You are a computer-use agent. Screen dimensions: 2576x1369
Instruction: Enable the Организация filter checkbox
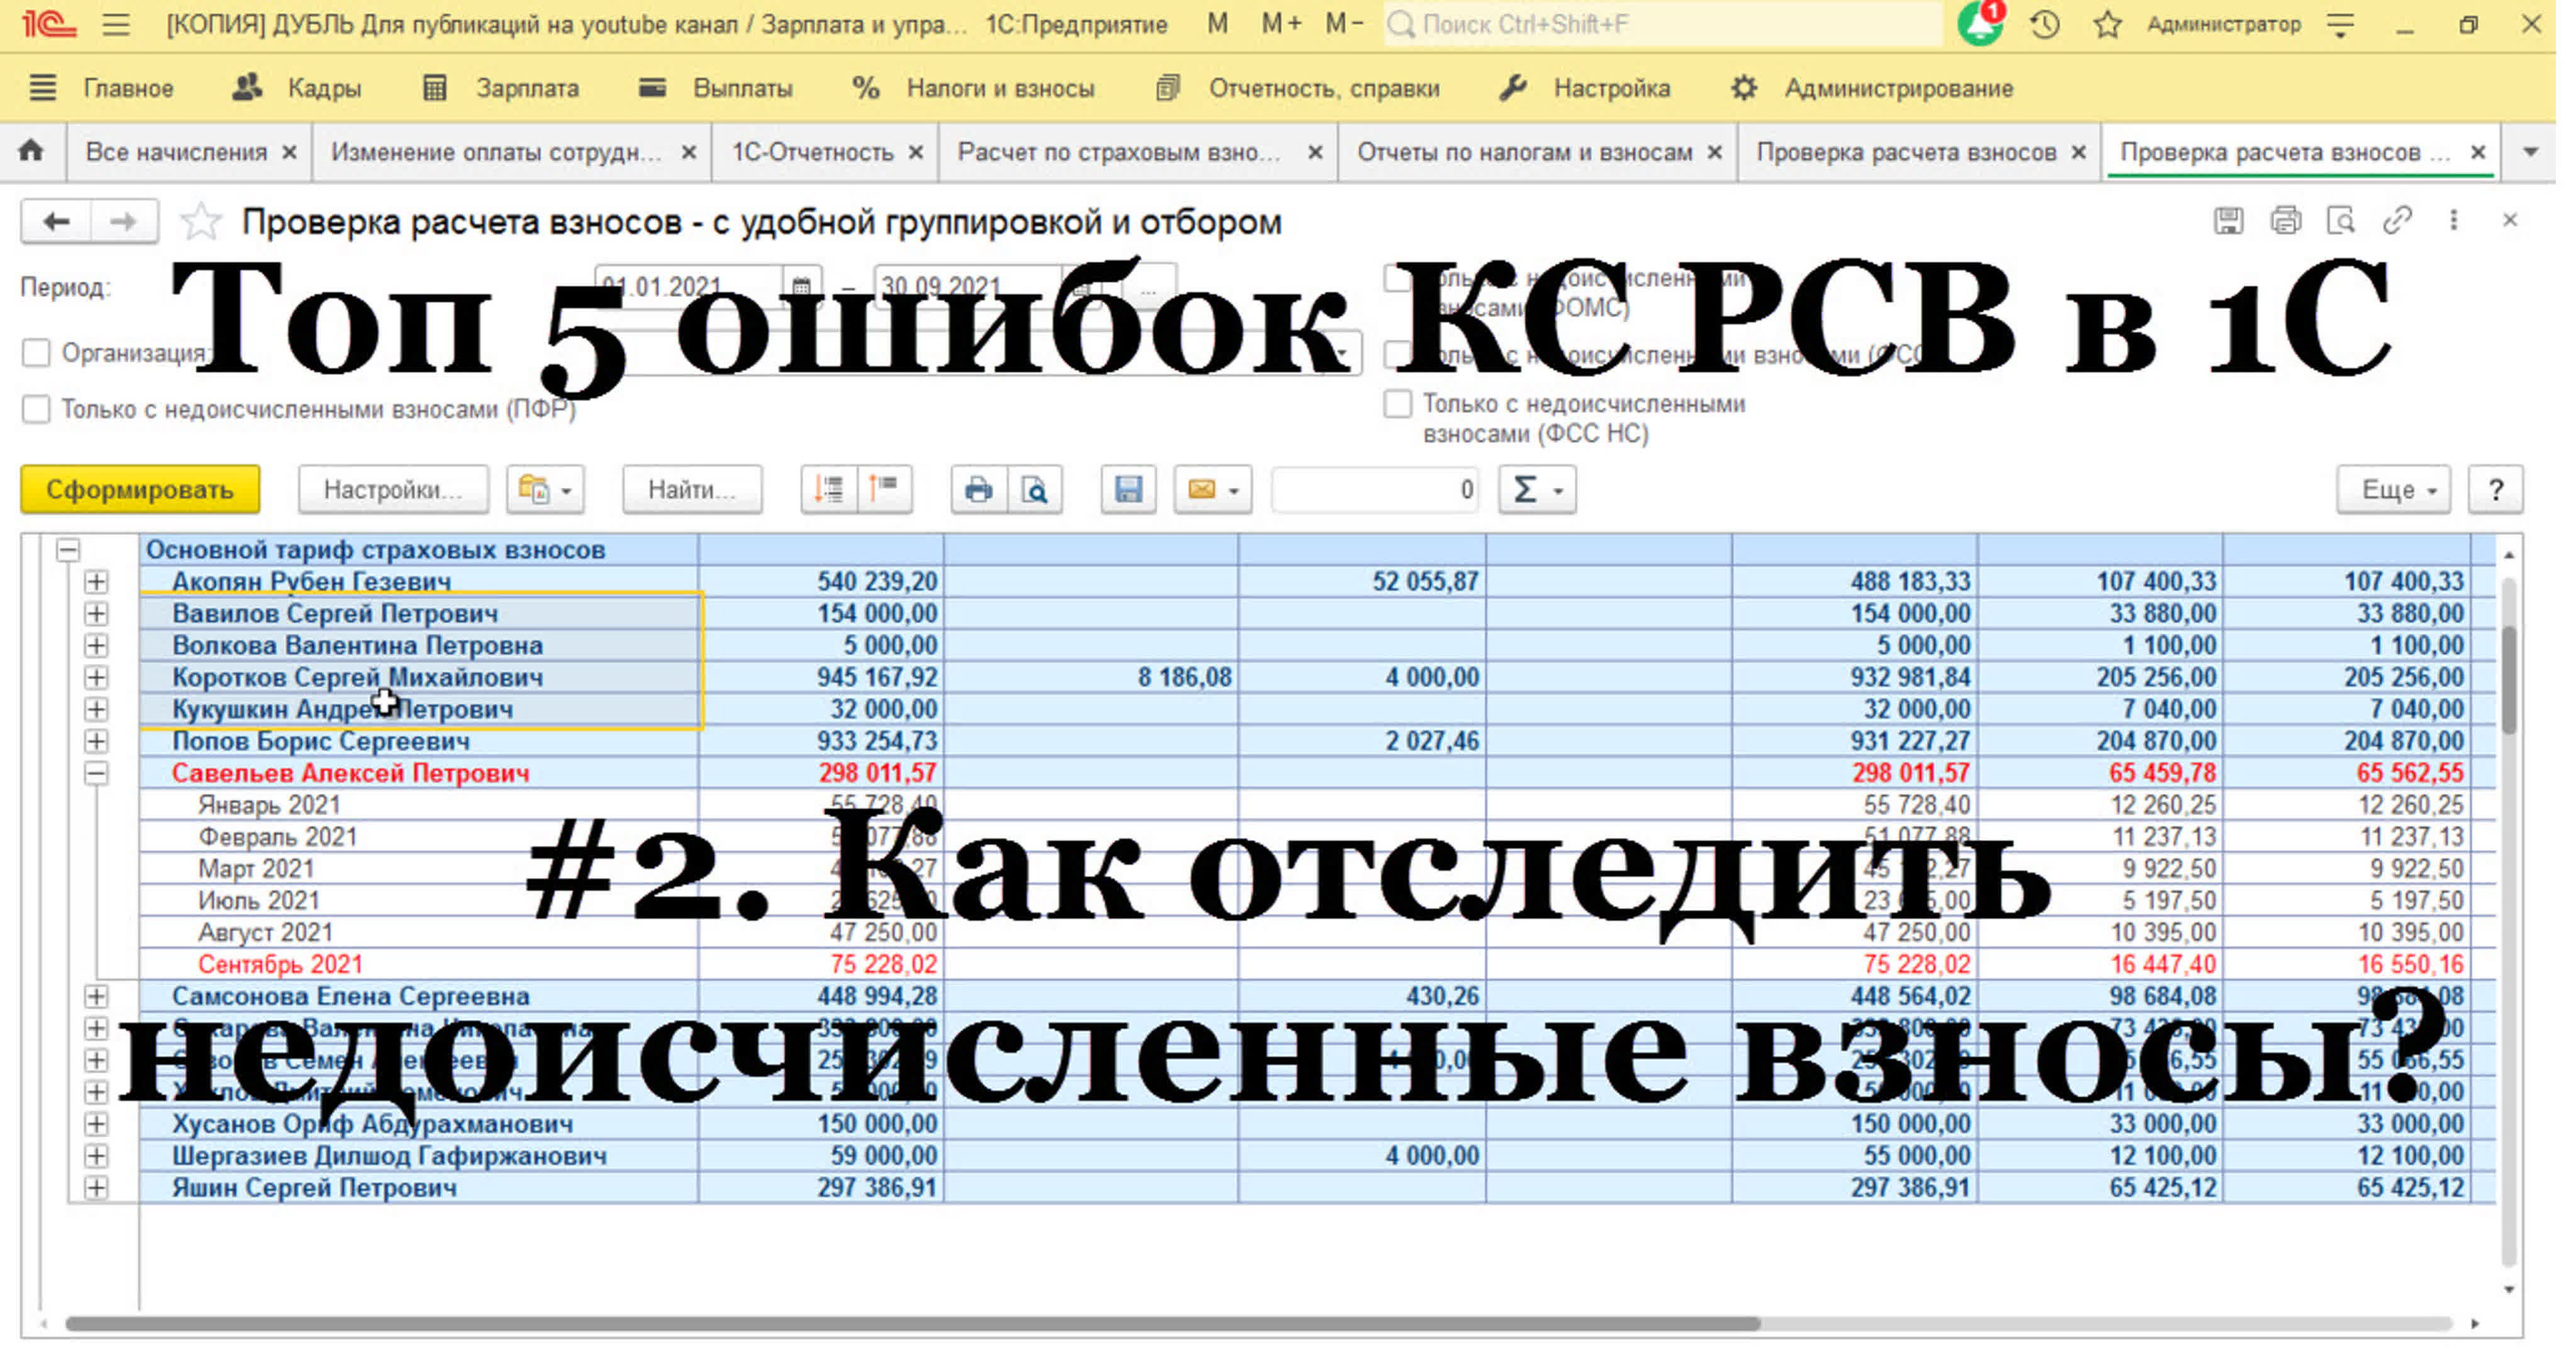[x=36, y=353]
